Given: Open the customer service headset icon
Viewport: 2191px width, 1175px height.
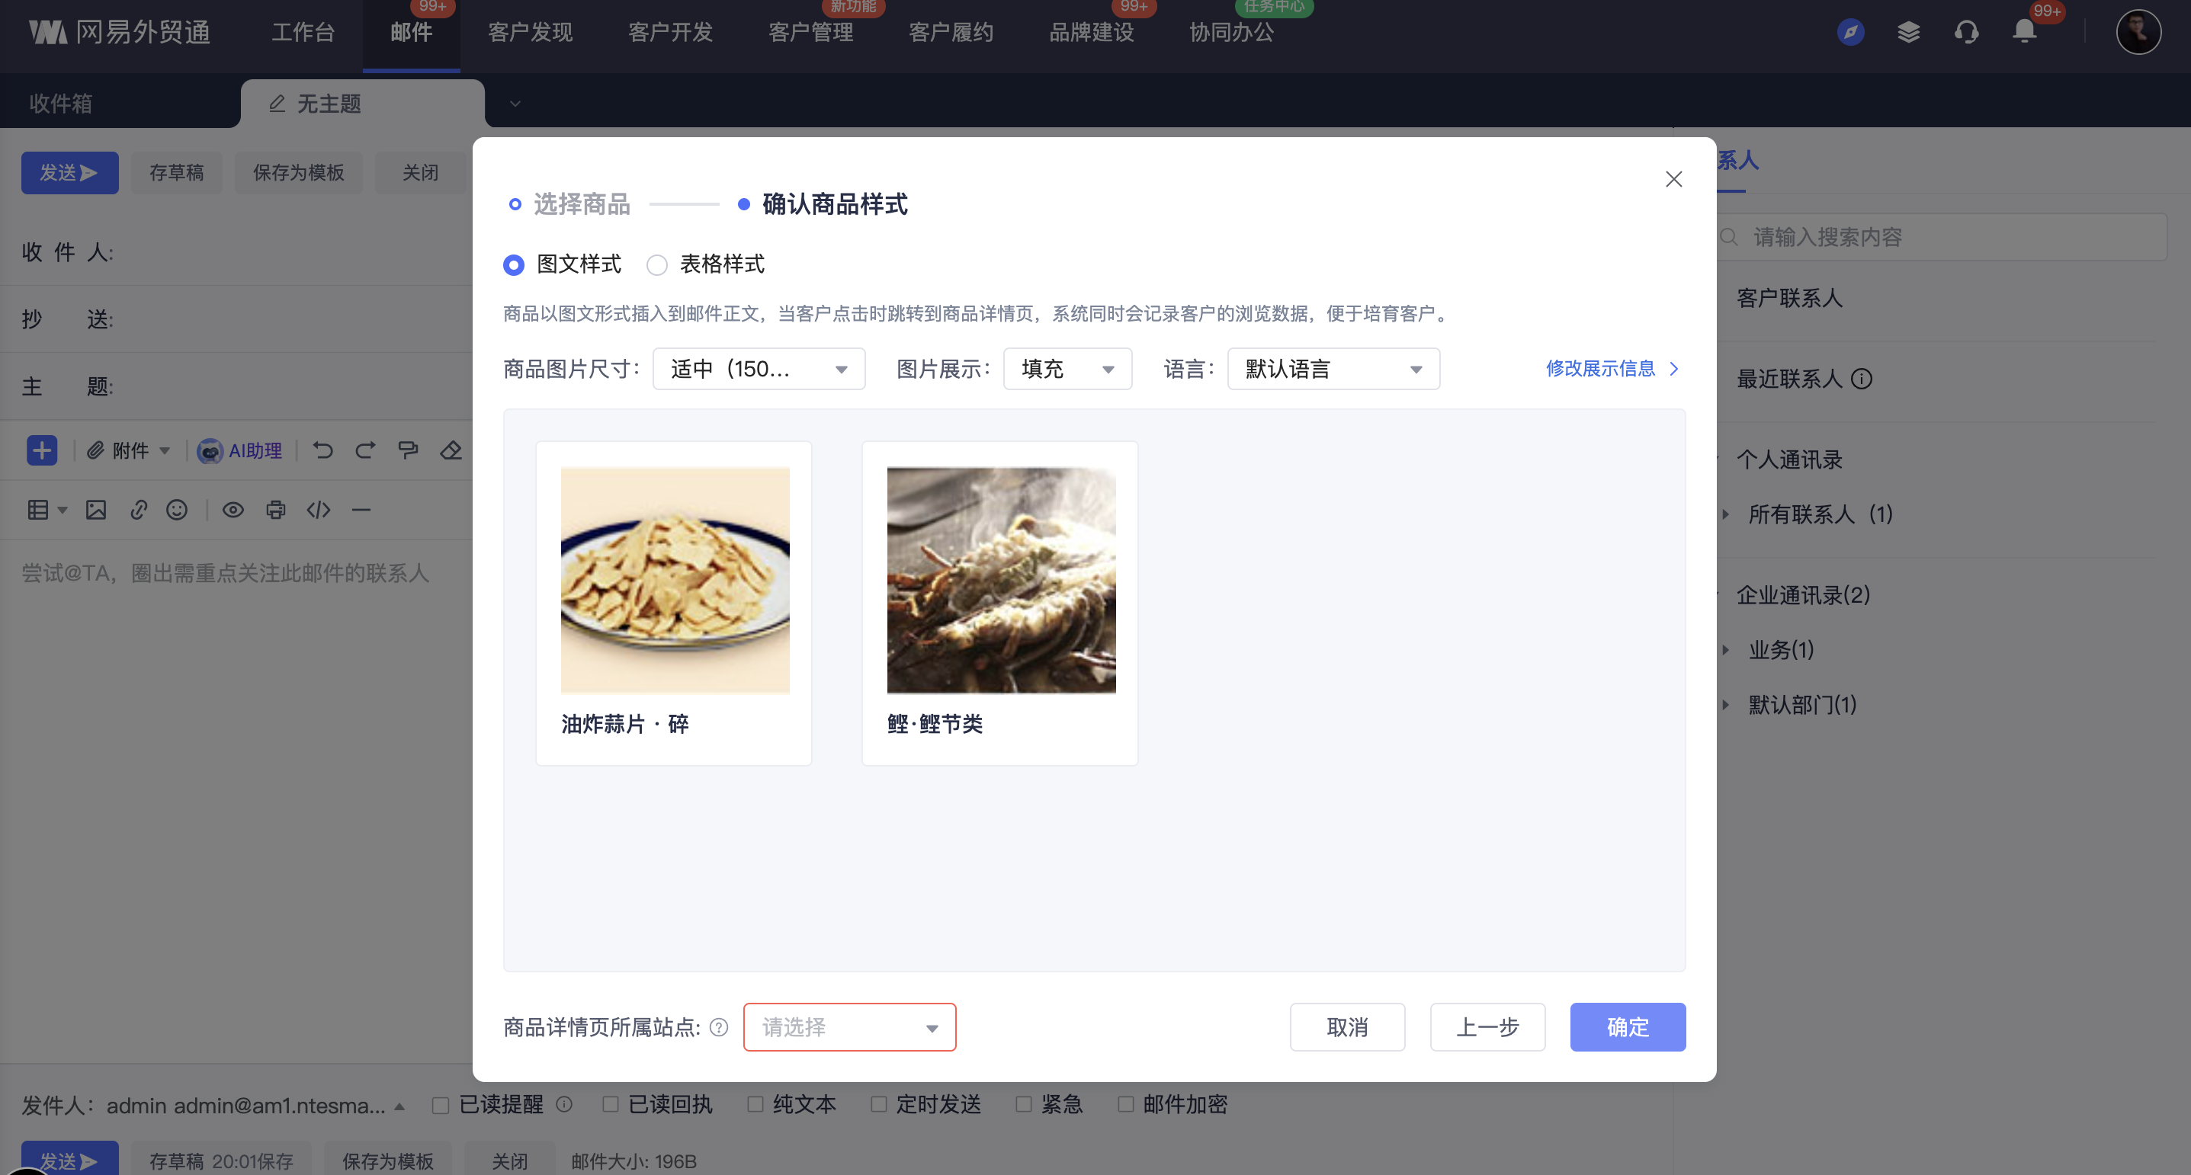Looking at the screenshot, I should [x=1965, y=32].
